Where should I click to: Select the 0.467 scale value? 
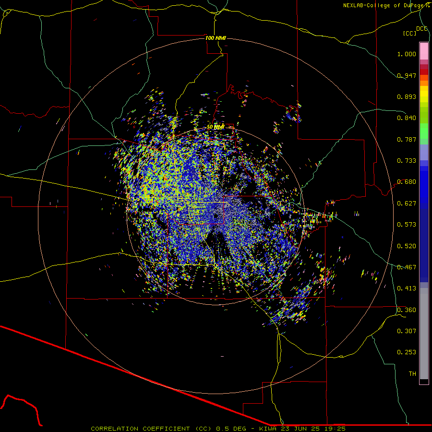click(x=407, y=267)
